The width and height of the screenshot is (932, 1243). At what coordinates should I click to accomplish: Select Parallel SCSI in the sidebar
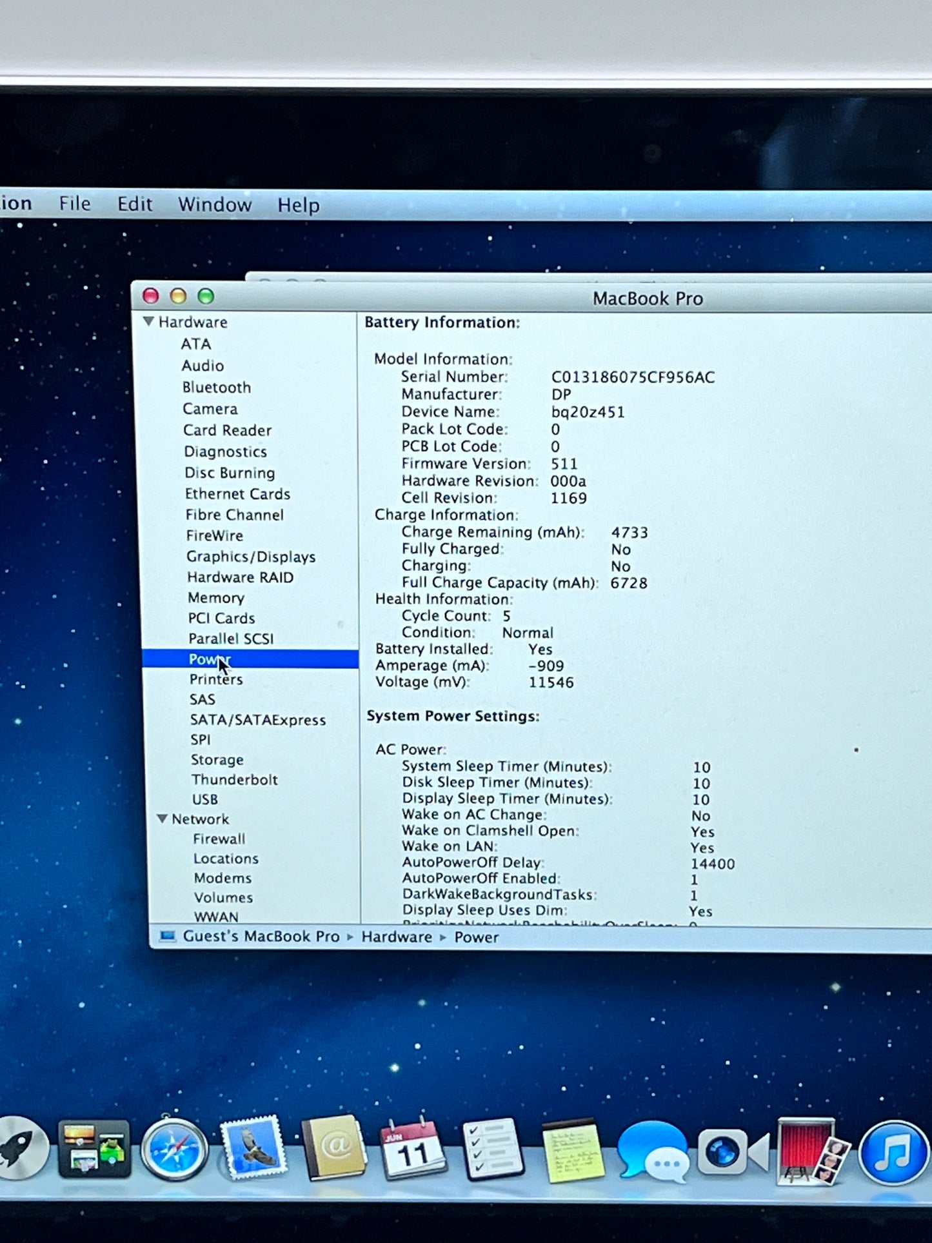click(x=231, y=639)
